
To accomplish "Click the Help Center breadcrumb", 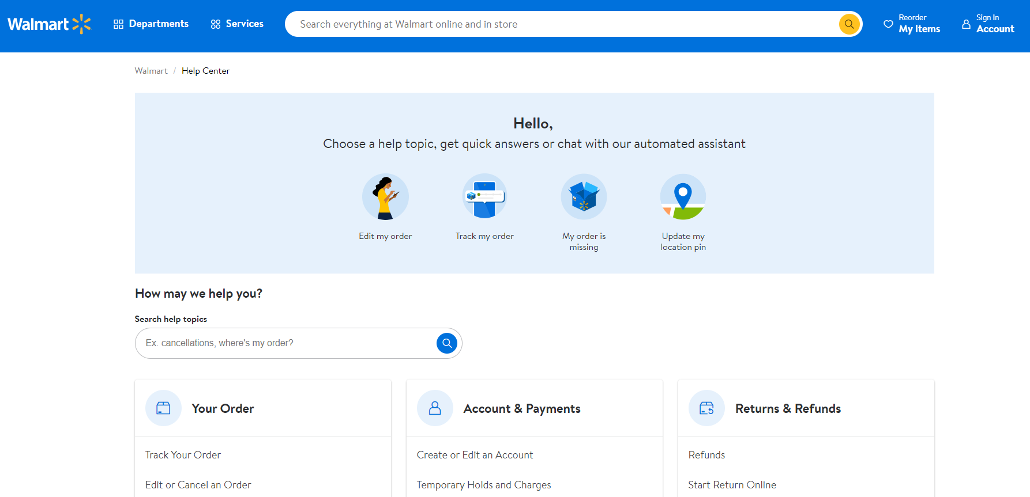I will click(x=205, y=71).
